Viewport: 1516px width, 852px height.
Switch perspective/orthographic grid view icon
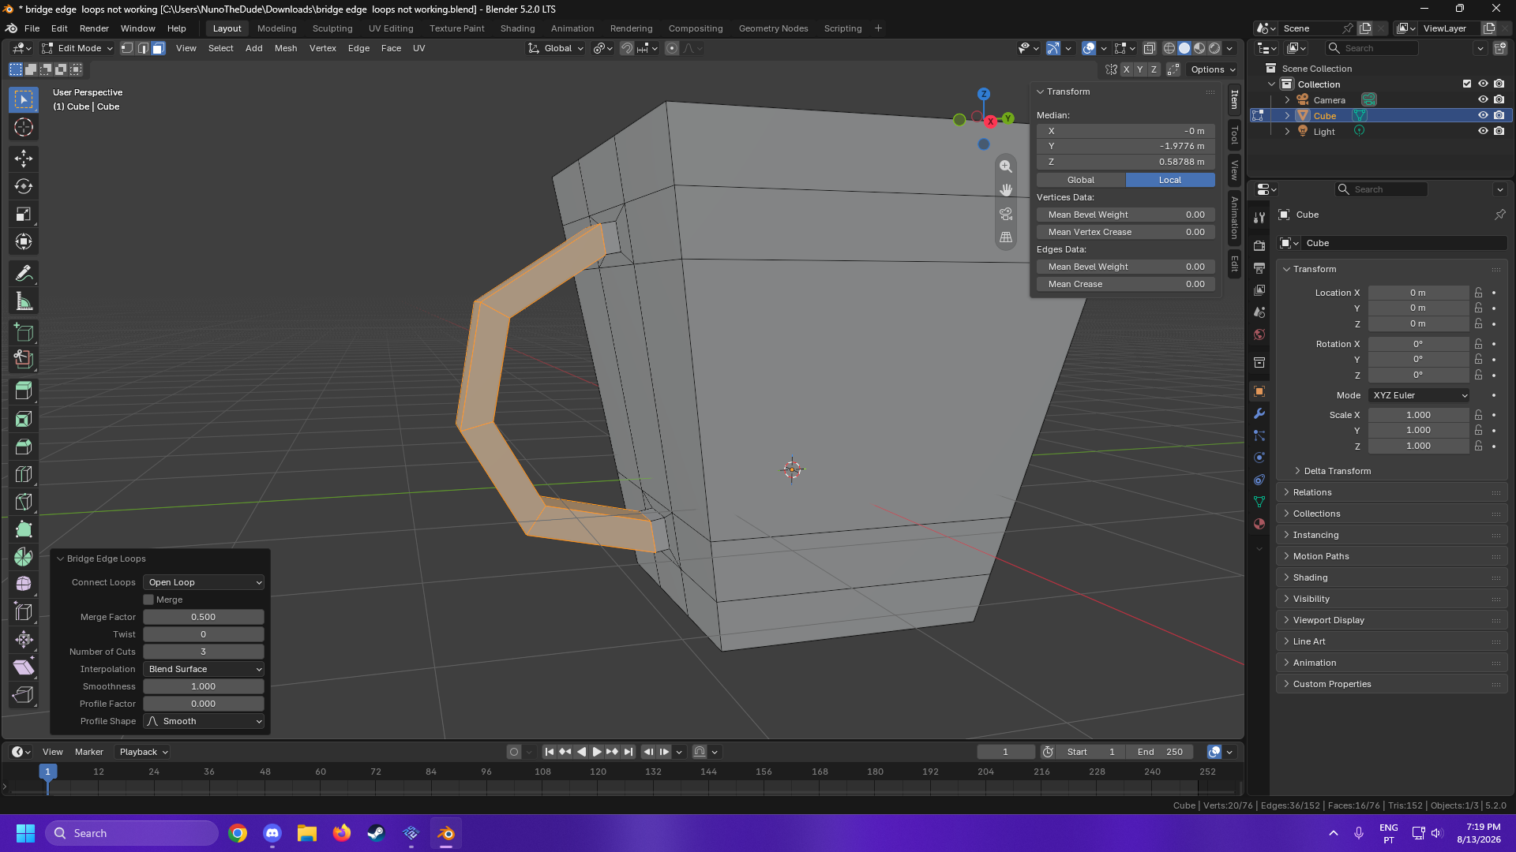click(x=1006, y=237)
